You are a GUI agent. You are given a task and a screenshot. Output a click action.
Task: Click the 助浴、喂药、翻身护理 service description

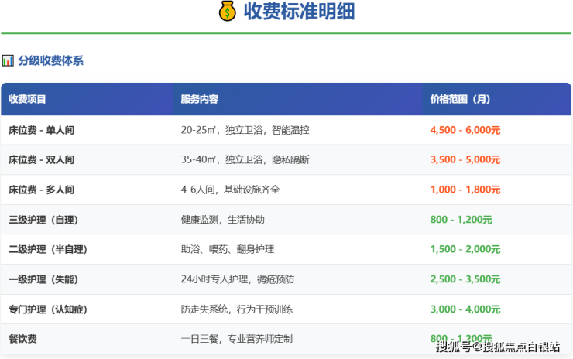tap(227, 250)
